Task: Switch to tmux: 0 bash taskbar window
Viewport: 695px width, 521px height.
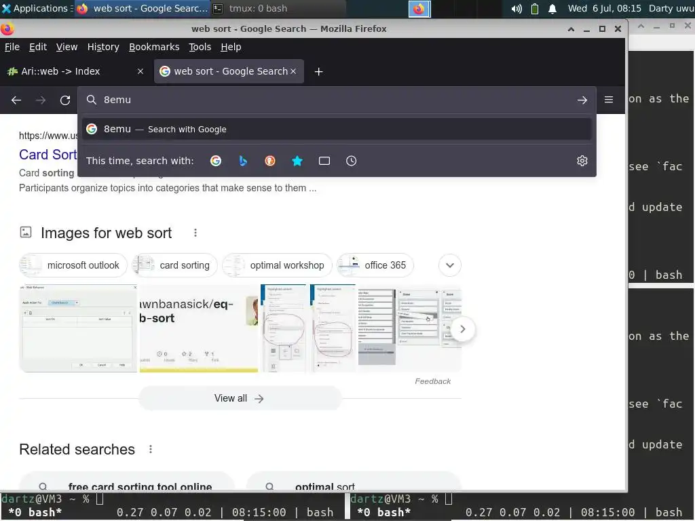Action: point(278,8)
